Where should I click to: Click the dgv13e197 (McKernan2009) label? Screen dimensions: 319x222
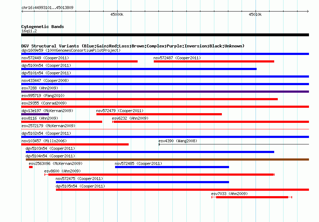(x=47, y=111)
